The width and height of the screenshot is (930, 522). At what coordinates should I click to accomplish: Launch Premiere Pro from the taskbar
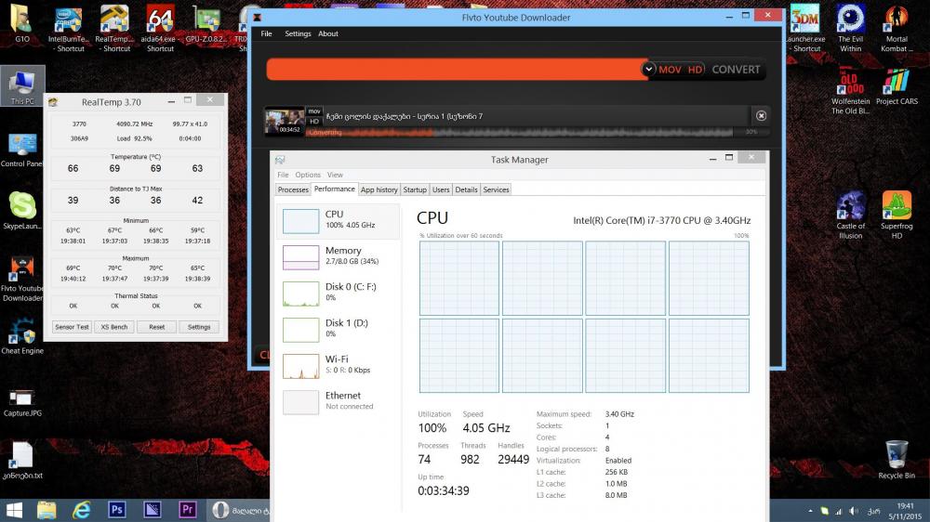[187, 509]
